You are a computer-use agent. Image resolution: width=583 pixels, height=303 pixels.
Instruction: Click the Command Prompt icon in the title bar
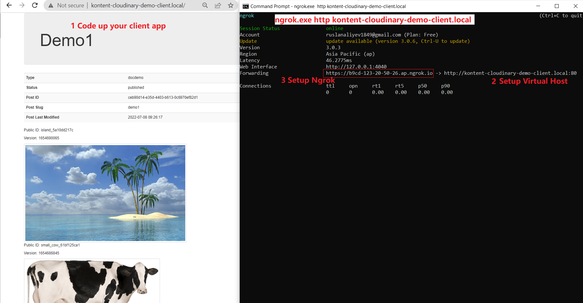point(245,6)
